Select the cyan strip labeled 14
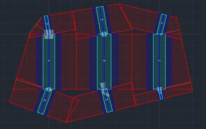206x129 pixels. coord(102,20)
